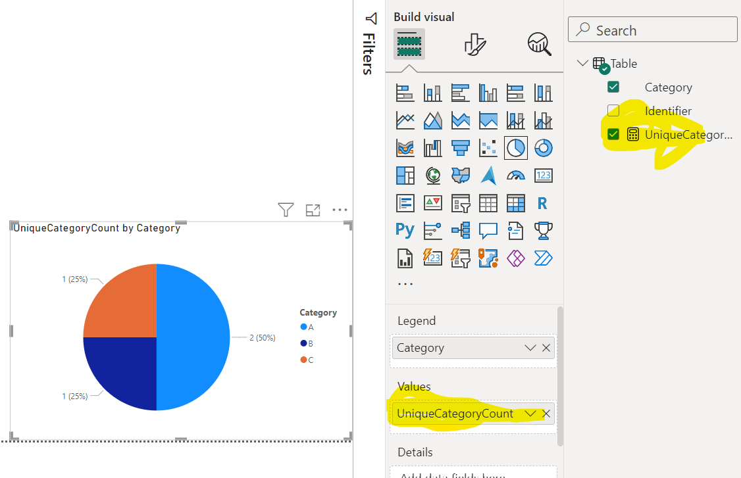Insert a slicer visual

tap(460, 203)
